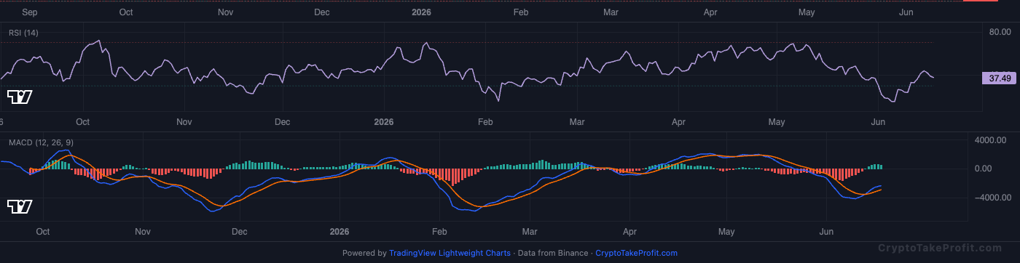Screen dimensions: 1020x263
Task: Click the -4000.00 level on the MACD scale
Action: tap(994, 198)
